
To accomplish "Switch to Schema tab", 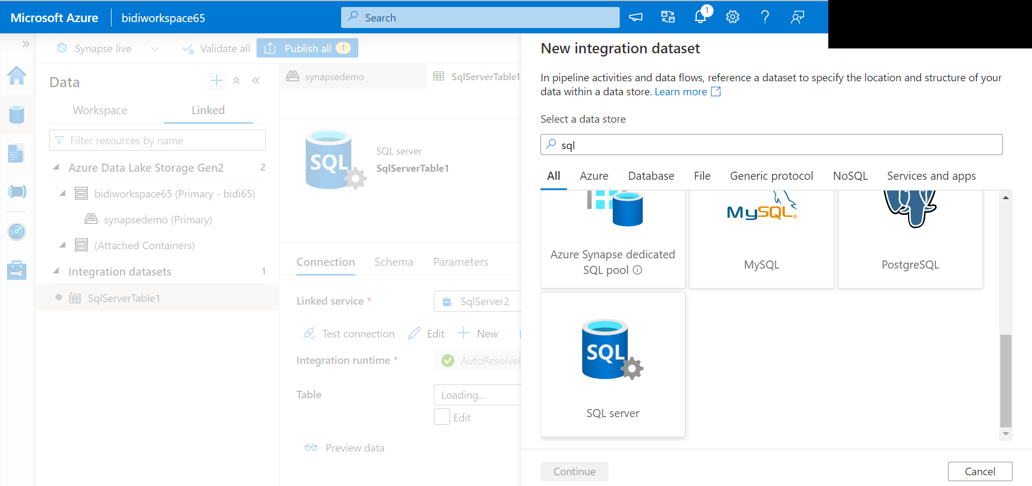I will click(394, 262).
